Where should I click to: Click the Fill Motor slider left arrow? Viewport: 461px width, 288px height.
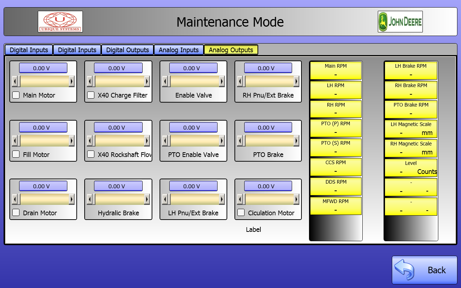coord(15,141)
